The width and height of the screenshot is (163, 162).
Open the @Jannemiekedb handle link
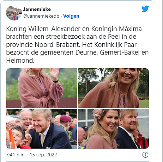coord(41,16)
